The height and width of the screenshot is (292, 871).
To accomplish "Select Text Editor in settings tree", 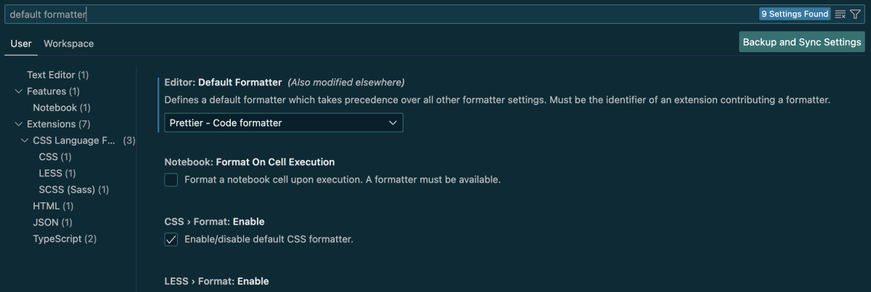I will click(x=58, y=75).
